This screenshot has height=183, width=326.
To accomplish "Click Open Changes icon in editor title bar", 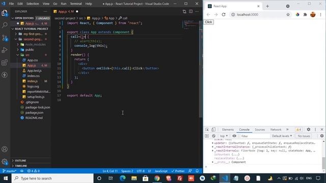I will point(184,11).
